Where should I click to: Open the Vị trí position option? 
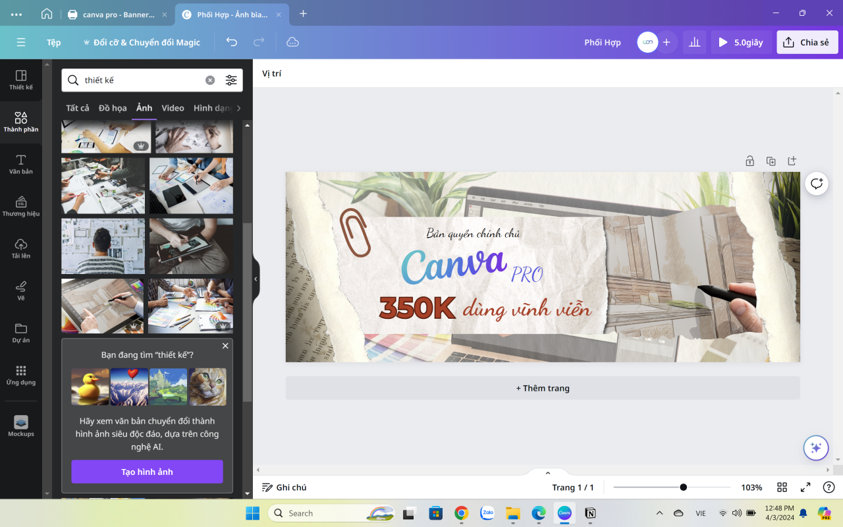(x=271, y=74)
